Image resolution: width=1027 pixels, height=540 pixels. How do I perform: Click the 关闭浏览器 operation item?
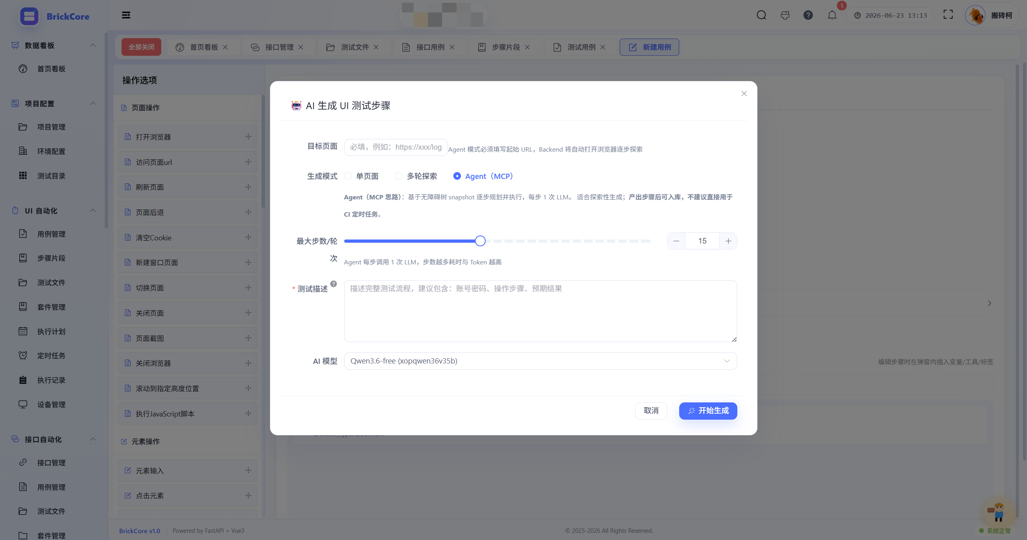188,363
